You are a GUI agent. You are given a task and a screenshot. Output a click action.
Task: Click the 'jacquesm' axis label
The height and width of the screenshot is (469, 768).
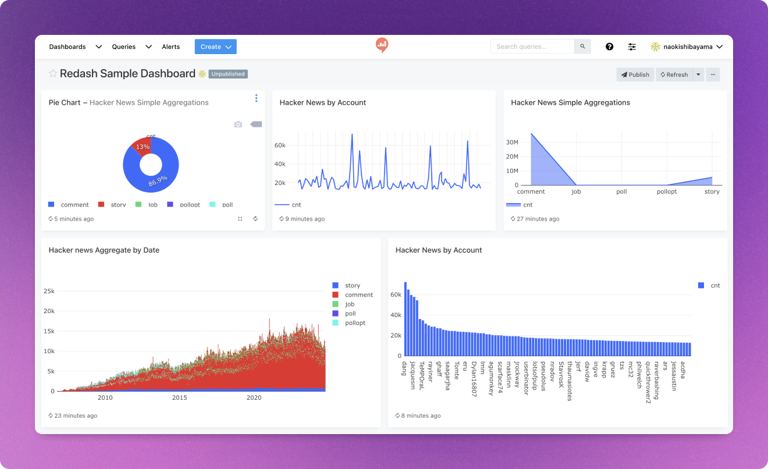point(413,375)
